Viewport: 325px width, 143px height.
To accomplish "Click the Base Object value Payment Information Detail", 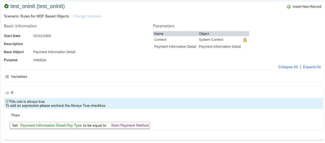I will (x=55, y=52).
